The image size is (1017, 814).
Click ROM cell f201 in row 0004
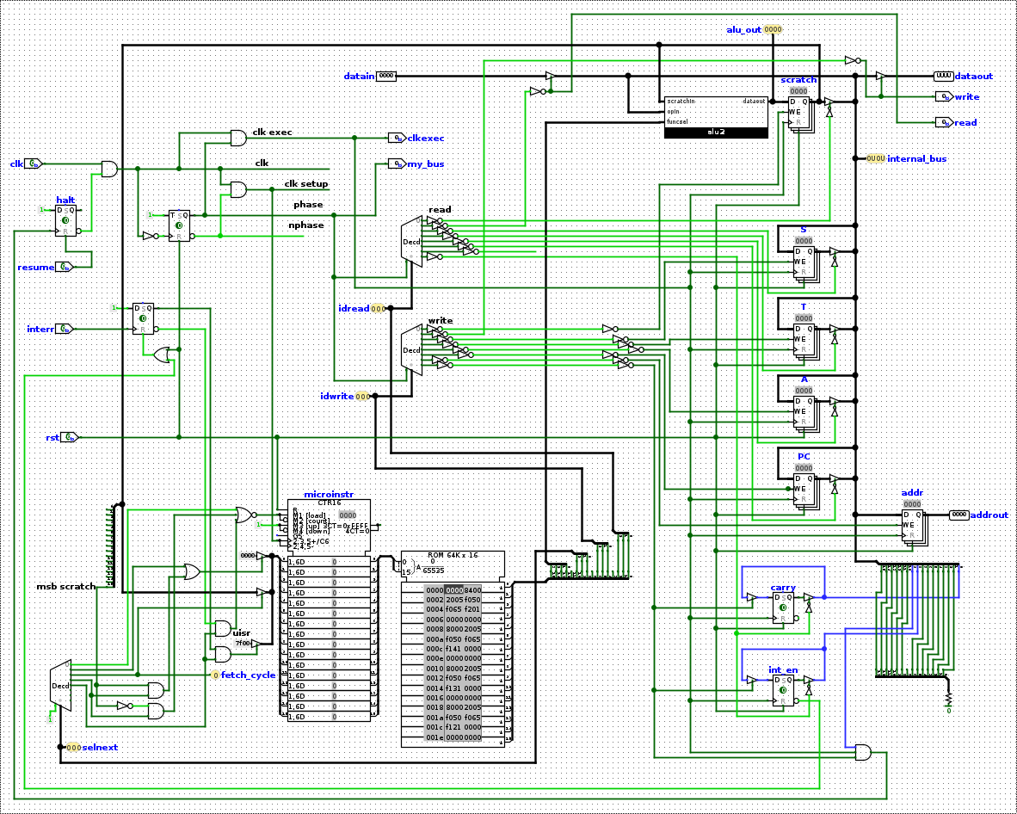(x=472, y=611)
